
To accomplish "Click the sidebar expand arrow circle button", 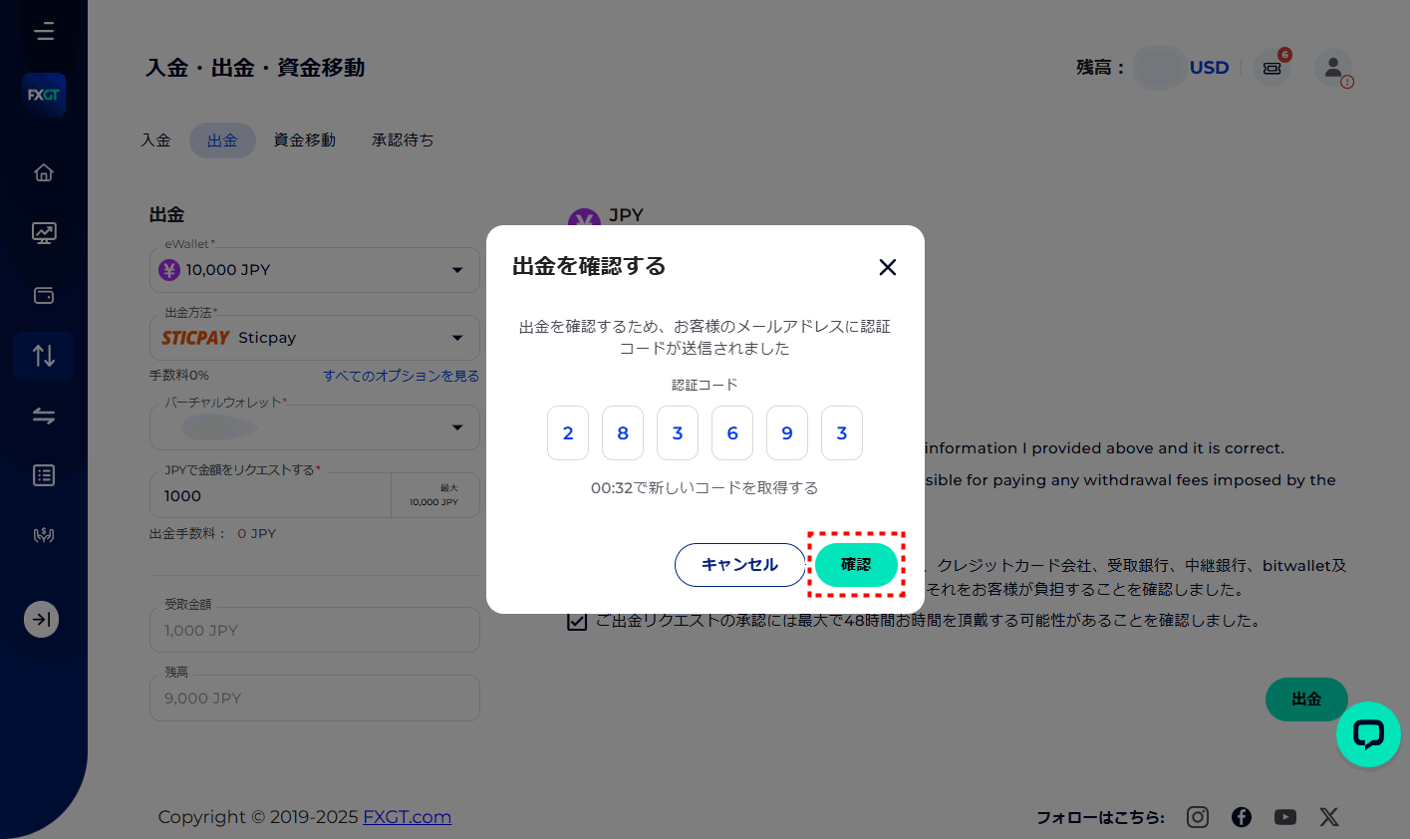I will tap(42, 620).
